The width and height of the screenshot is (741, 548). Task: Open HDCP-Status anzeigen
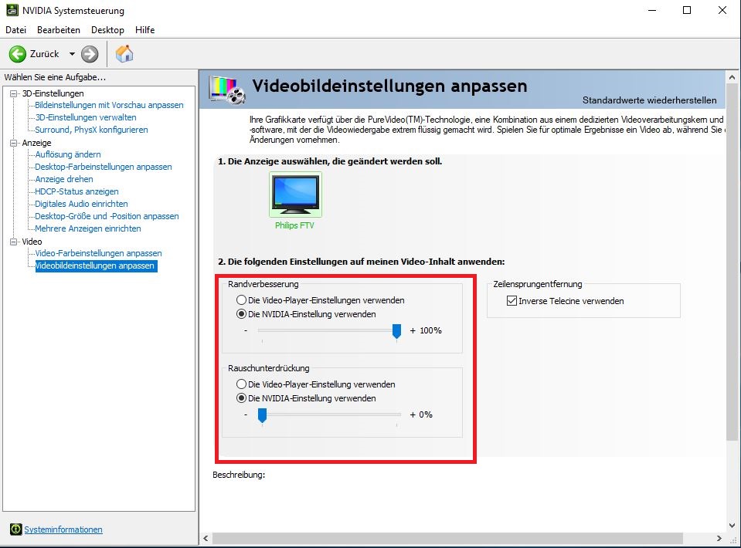coord(76,191)
